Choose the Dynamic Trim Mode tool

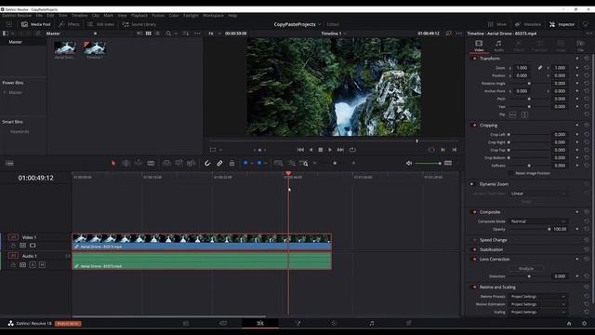139,164
